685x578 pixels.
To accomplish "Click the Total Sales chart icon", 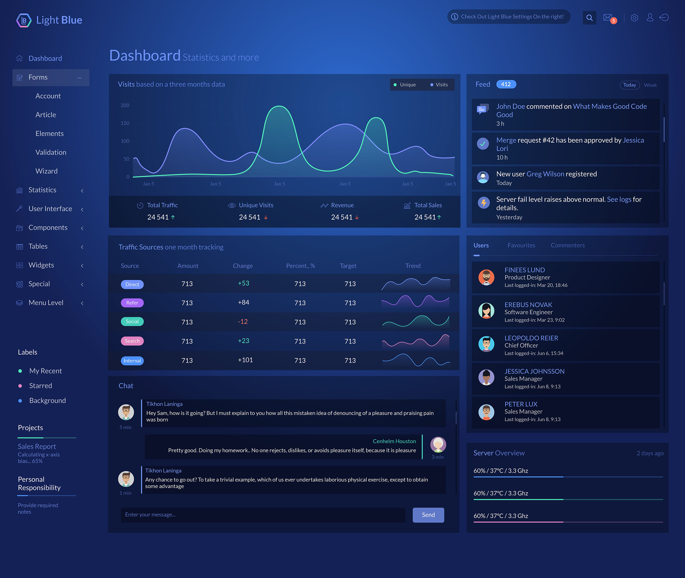I will pyautogui.click(x=407, y=205).
